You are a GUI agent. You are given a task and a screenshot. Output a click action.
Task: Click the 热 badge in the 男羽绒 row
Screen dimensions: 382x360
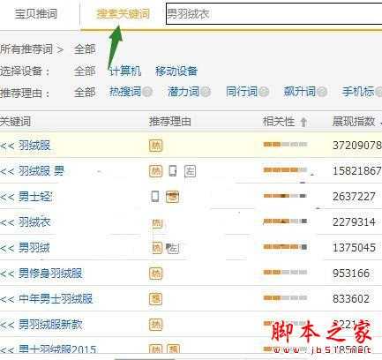(x=157, y=248)
